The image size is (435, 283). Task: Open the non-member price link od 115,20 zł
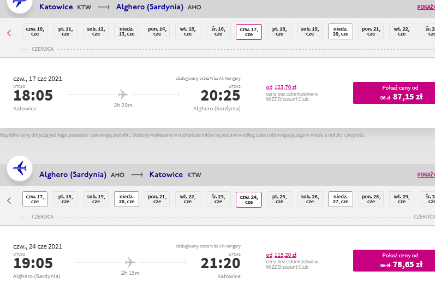point(281,255)
